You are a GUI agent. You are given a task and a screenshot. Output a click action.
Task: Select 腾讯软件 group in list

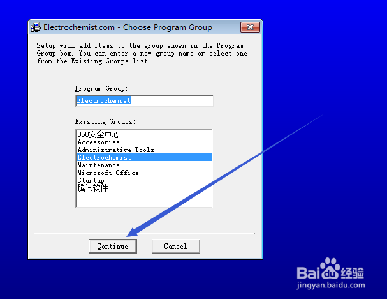click(144, 188)
